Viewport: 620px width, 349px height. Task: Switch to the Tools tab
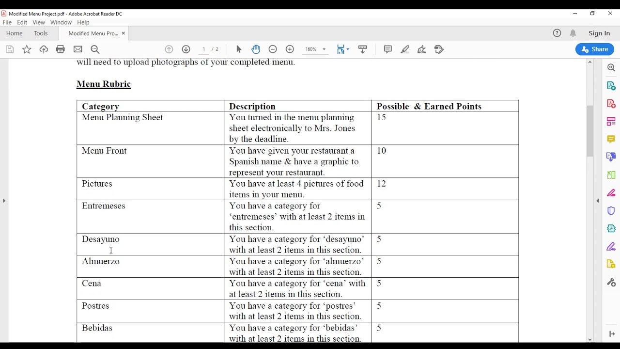pyautogui.click(x=41, y=33)
